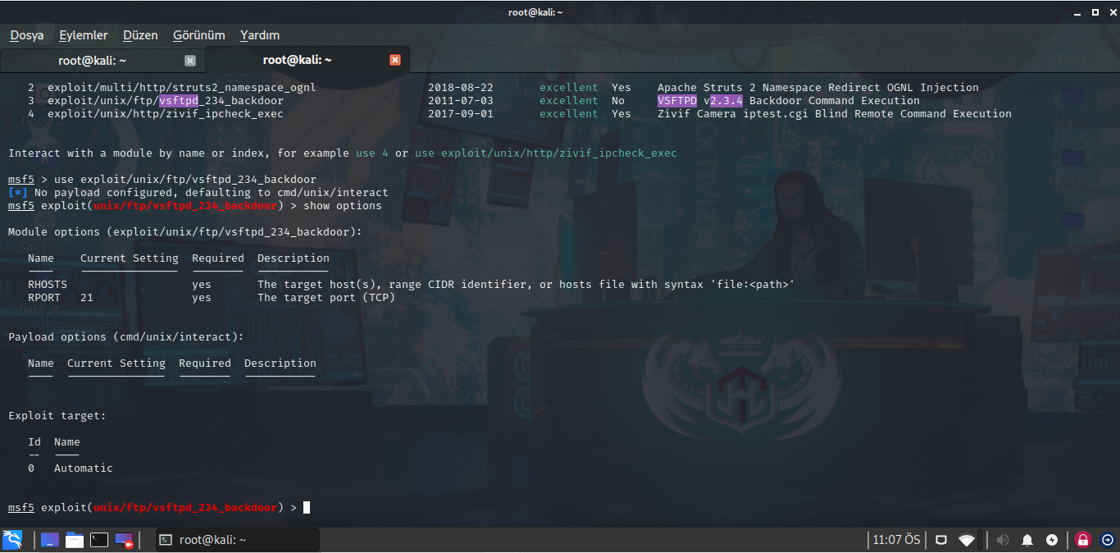Select the second root@kali tab
This screenshot has height=553, width=1120.
pos(307,60)
